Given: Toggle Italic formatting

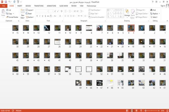Looking at the screenshot, I should [x=40, y=16].
